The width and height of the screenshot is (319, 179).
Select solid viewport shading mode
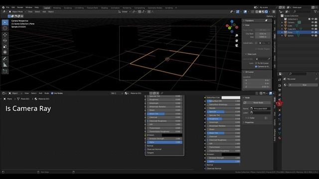pyautogui.click(x=260, y=12)
